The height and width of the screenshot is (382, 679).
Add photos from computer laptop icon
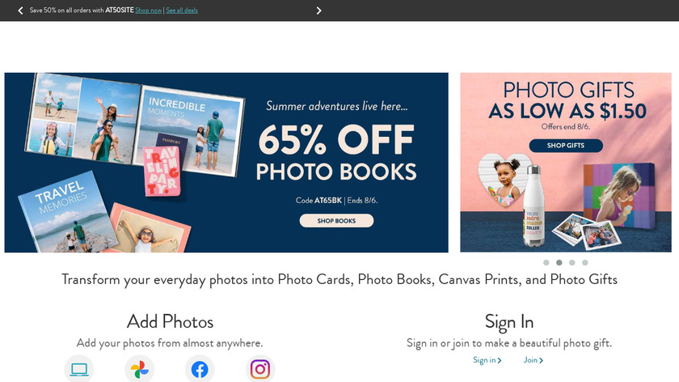point(79,369)
